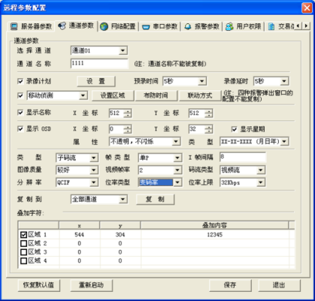Select the 用户权限 tab

244,26
